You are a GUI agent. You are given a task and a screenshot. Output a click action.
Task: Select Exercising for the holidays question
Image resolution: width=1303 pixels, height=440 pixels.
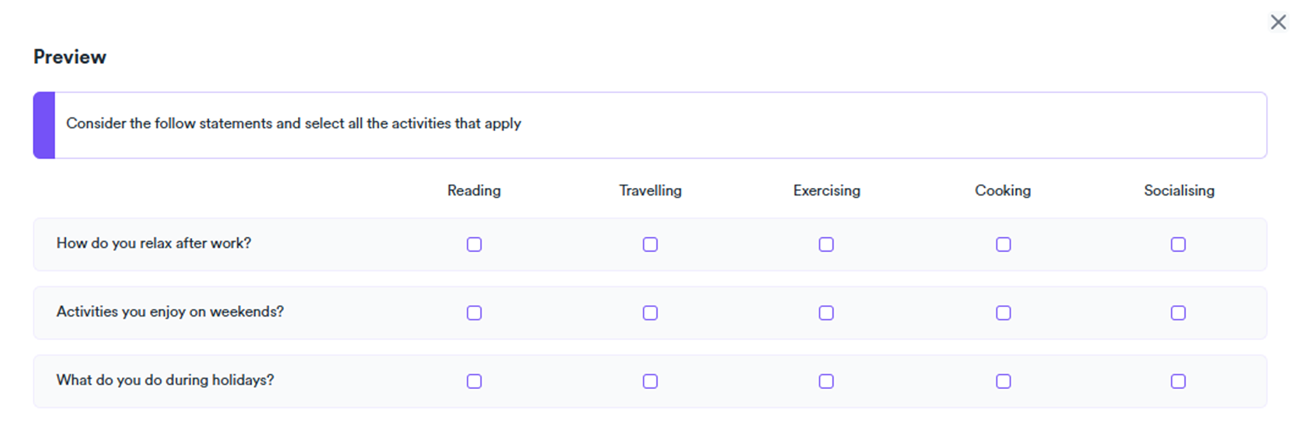click(x=826, y=381)
